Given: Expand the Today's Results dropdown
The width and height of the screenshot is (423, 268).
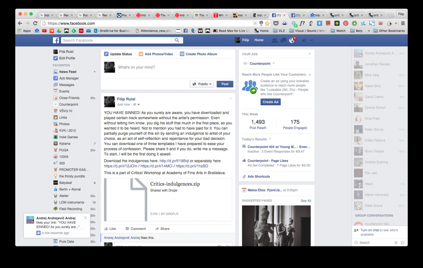Looking at the screenshot, I should coord(270,139).
